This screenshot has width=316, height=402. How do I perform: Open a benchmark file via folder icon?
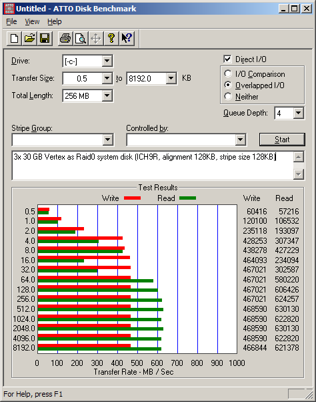click(x=29, y=39)
